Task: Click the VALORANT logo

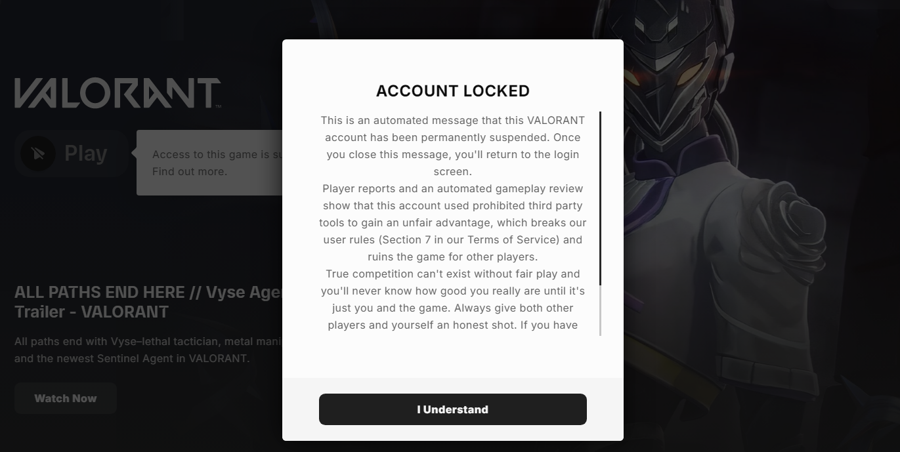Action: [118, 92]
